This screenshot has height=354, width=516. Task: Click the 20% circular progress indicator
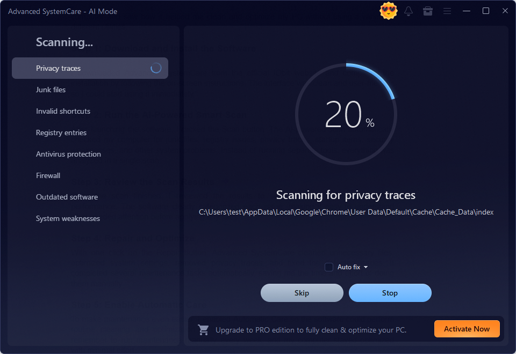(346, 114)
